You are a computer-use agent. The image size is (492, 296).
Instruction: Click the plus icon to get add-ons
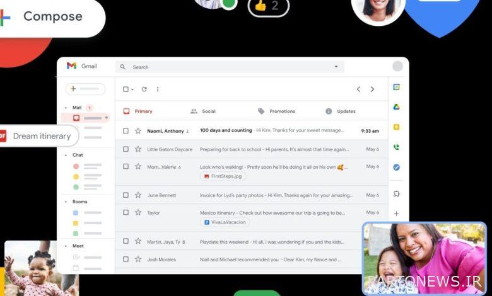point(397,213)
